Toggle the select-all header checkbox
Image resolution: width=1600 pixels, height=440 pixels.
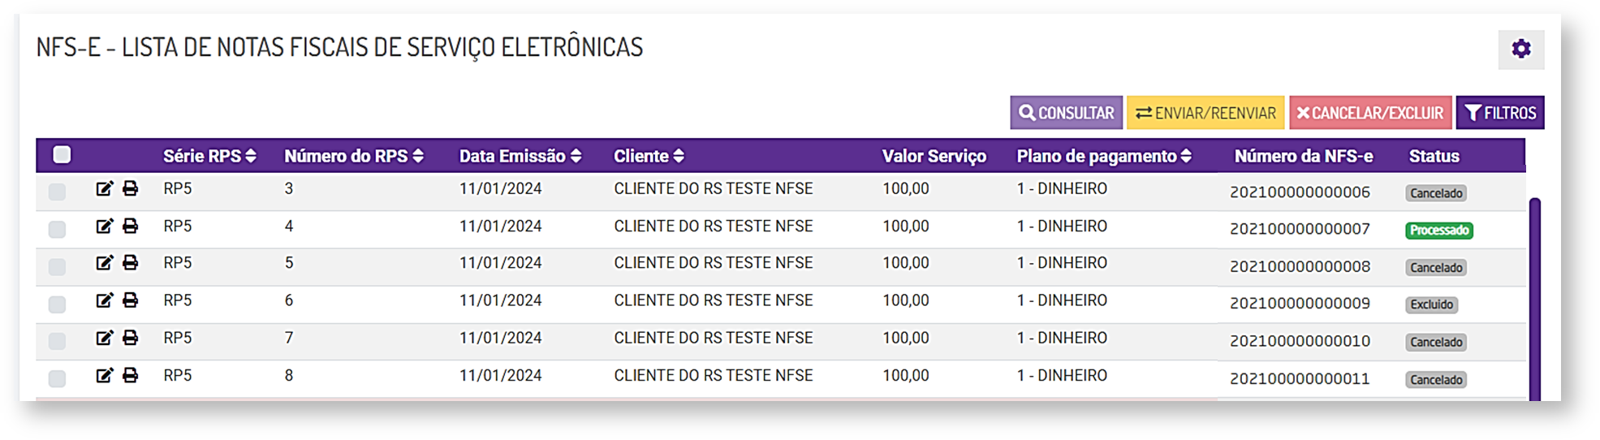(x=62, y=155)
